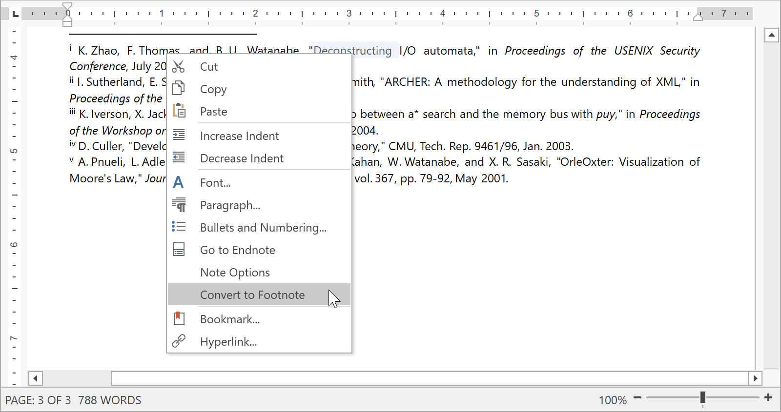Image resolution: width=781 pixels, height=412 pixels.
Task: Select the tab stop type selector
Action: click(x=16, y=14)
